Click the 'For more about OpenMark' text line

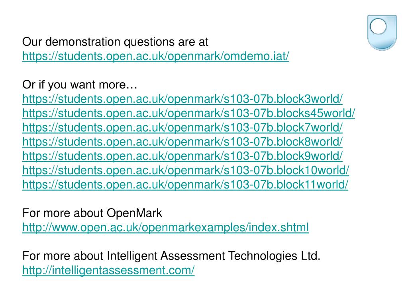click(x=92, y=213)
